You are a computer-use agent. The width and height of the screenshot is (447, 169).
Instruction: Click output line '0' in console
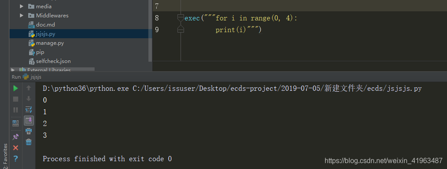click(45, 100)
